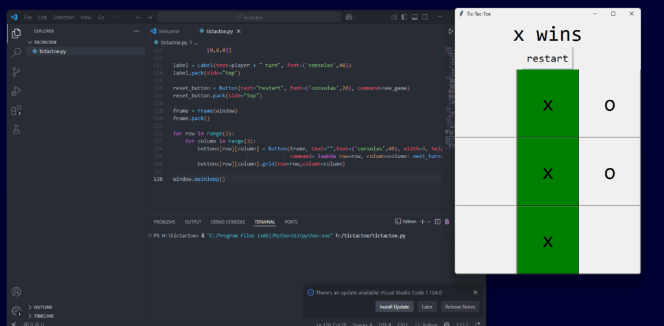This screenshot has height=326, width=664.
Task: Click the Install Update button
Action: coord(394,307)
